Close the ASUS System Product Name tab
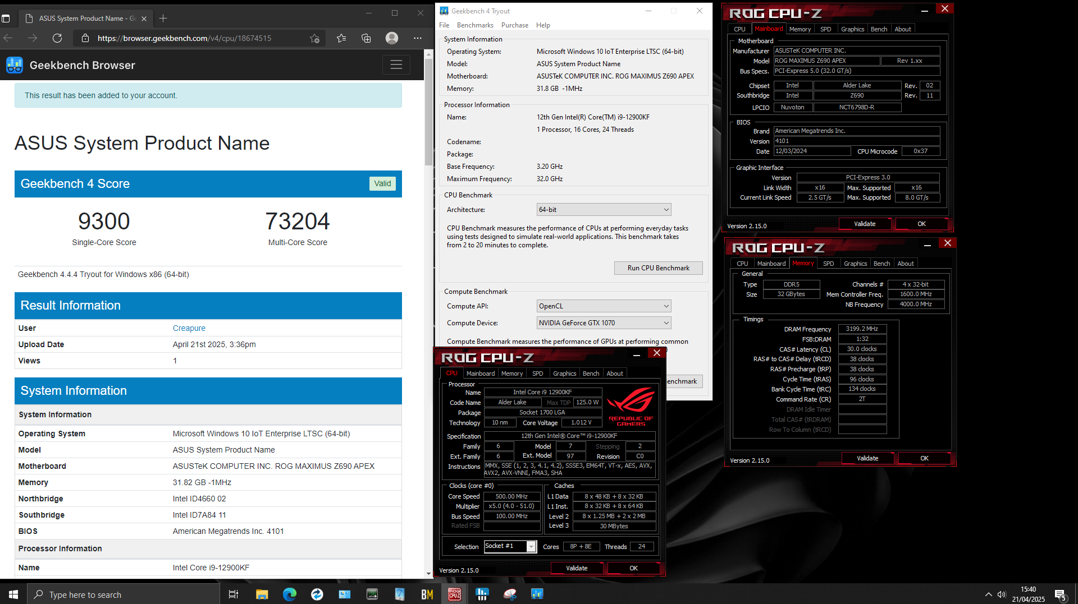 (144, 19)
